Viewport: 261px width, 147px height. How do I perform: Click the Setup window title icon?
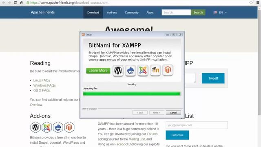click(83, 34)
